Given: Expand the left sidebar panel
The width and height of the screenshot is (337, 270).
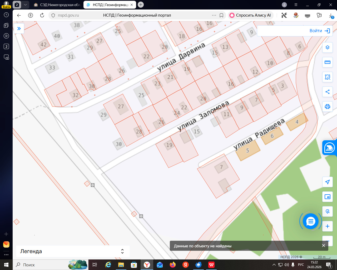Looking at the screenshot, I should coord(19,28).
